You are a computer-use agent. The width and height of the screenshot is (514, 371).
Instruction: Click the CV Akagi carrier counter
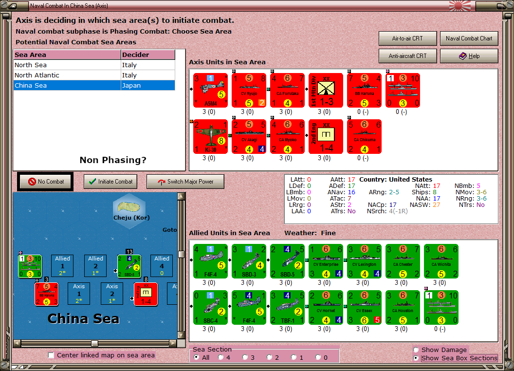click(x=249, y=136)
